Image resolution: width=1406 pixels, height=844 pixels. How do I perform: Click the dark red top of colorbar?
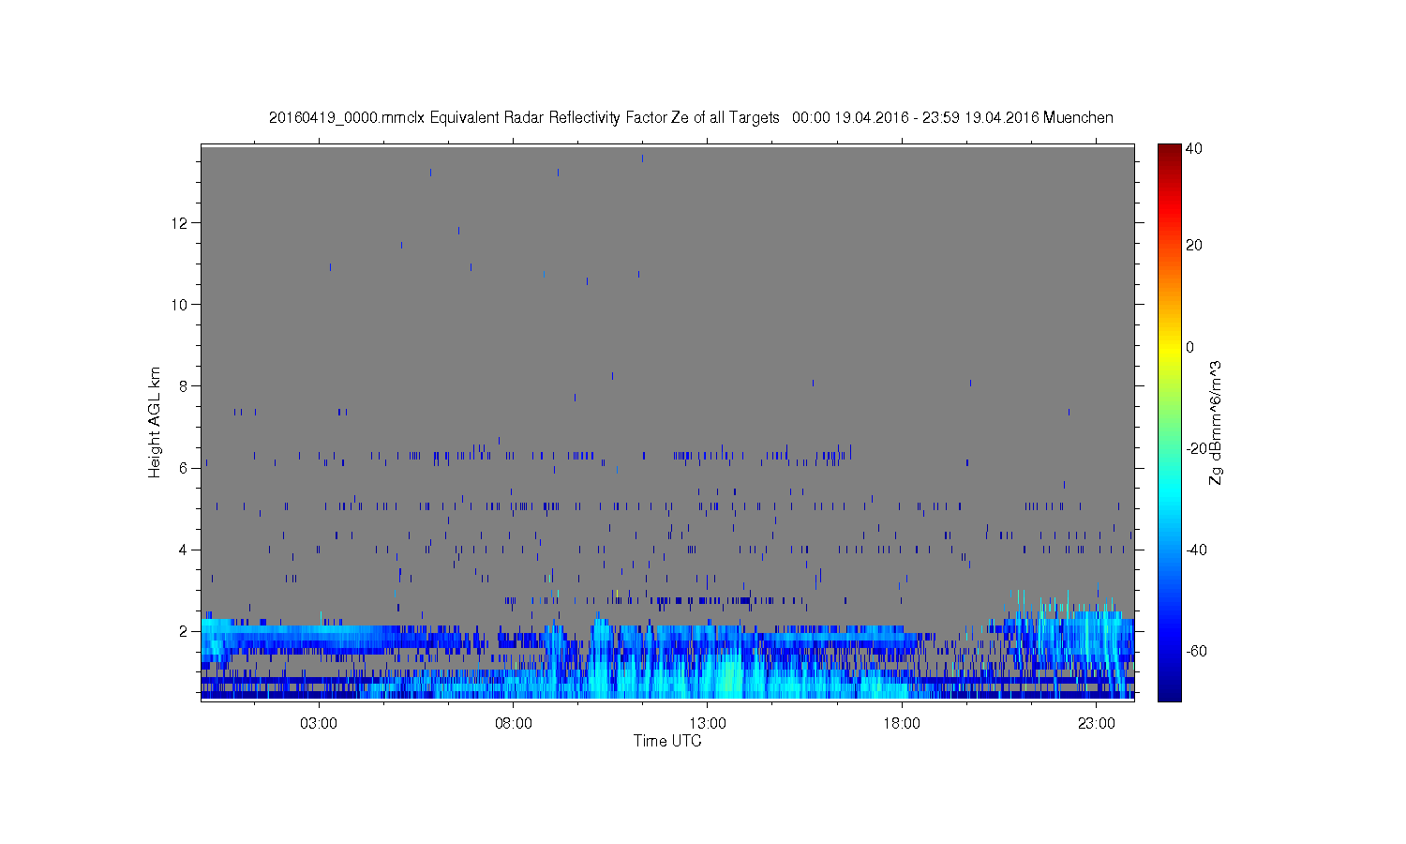tap(1169, 153)
